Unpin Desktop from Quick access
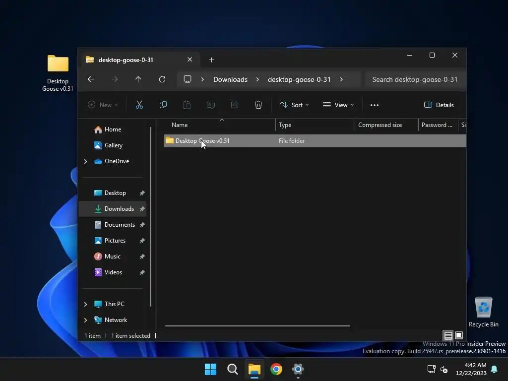508x381 pixels. point(142,193)
